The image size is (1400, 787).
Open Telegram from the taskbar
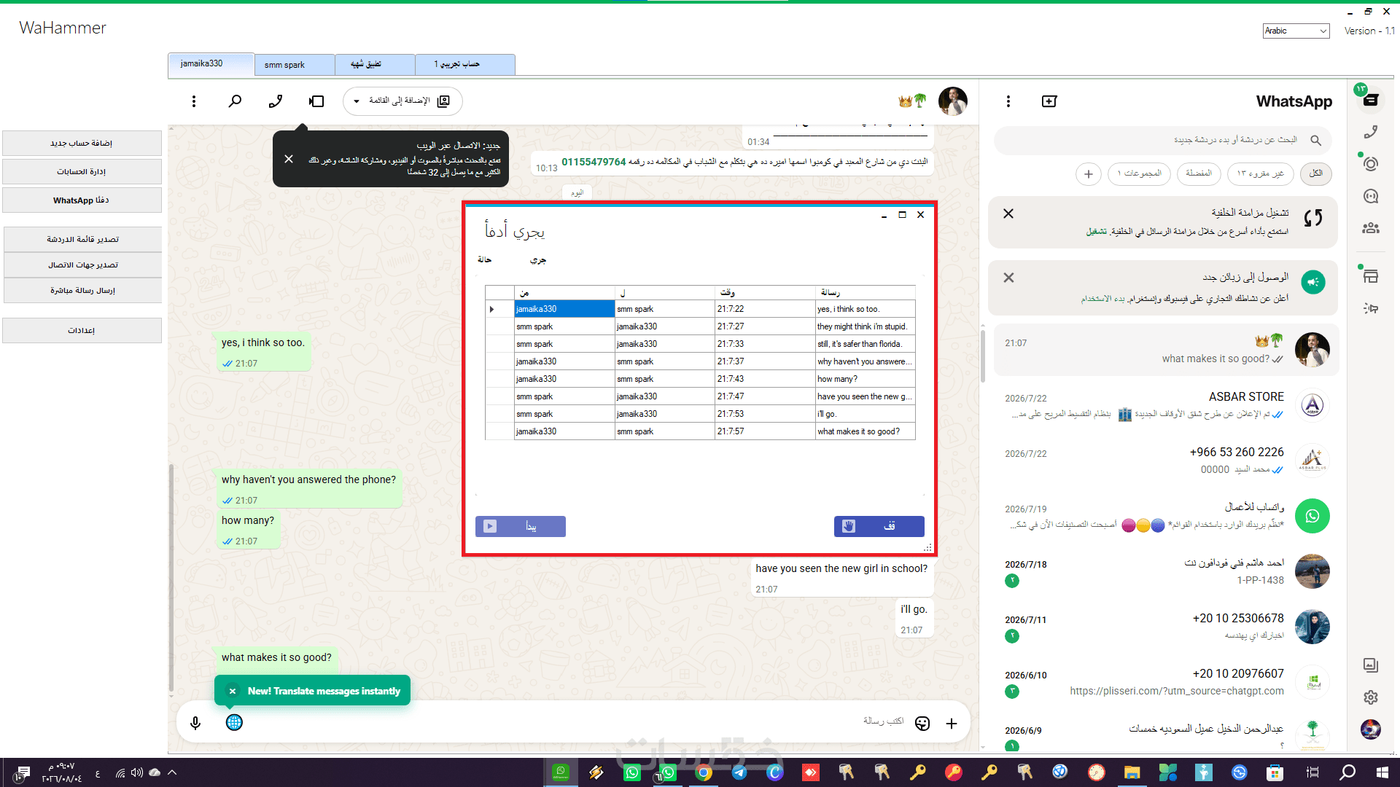click(x=739, y=772)
